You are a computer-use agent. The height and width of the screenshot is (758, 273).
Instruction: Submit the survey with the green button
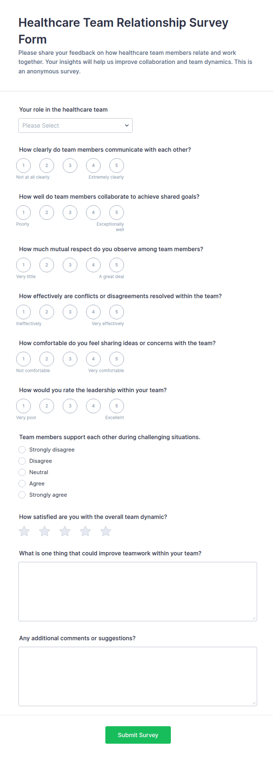coord(138,735)
